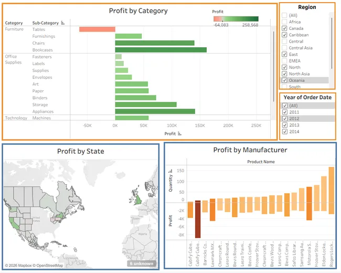This screenshot has height=273, width=341.
Task: Select California on the Profit by State map
Action: [x=14, y=223]
